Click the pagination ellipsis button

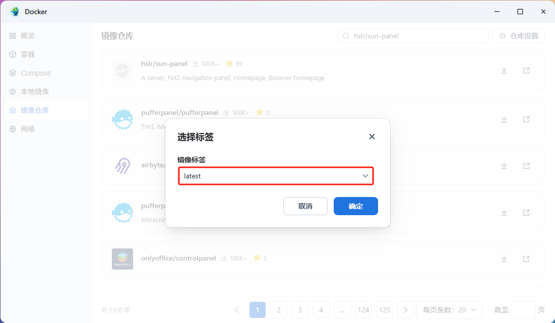point(342,310)
